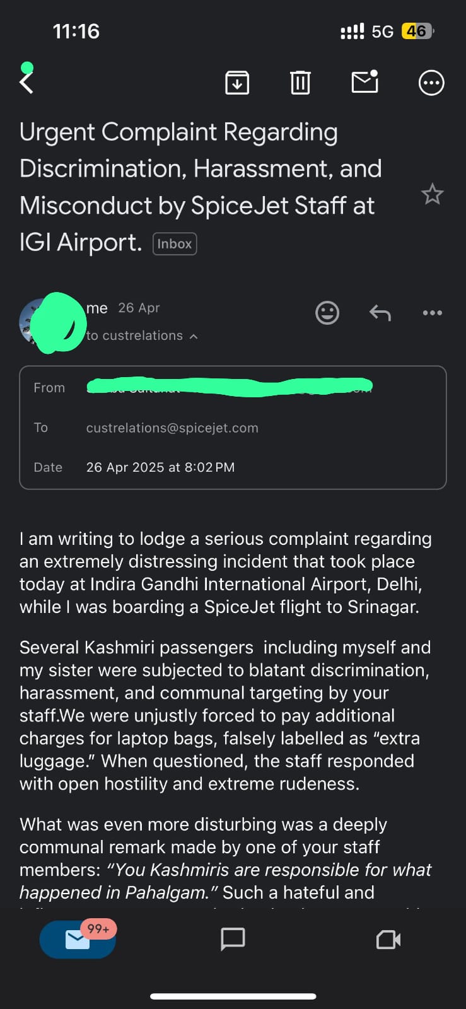Collapse recipient details chevron
Image resolution: width=466 pixels, height=1009 pixels.
(x=194, y=337)
